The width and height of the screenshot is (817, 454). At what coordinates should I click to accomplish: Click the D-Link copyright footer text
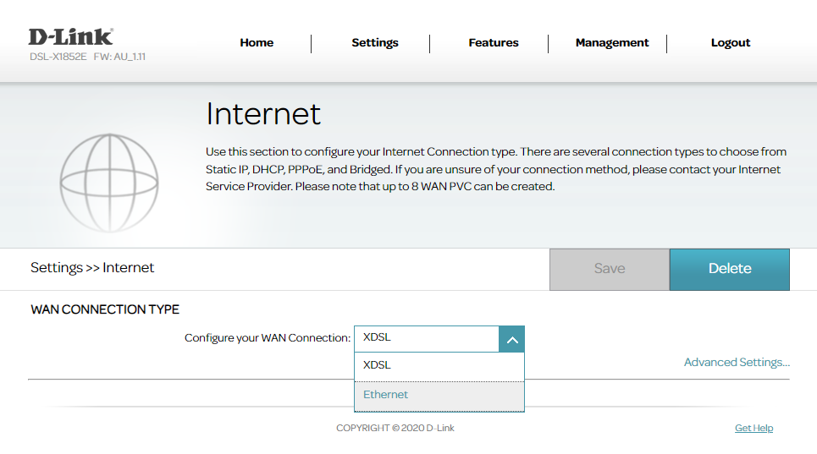click(x=395, y=429)
